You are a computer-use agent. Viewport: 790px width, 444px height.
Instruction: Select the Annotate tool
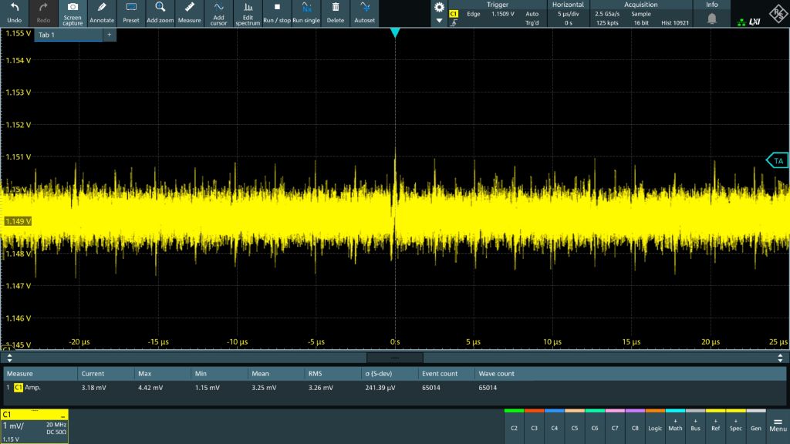click(101, 12)
